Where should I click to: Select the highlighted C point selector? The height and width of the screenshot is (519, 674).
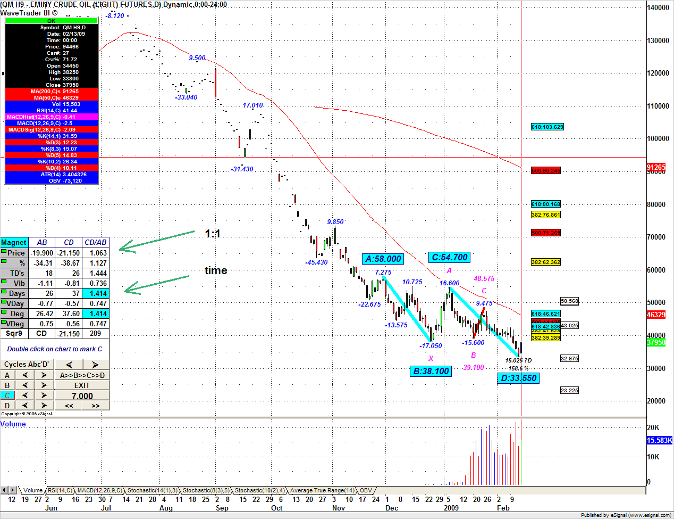(x=7, y=396)
